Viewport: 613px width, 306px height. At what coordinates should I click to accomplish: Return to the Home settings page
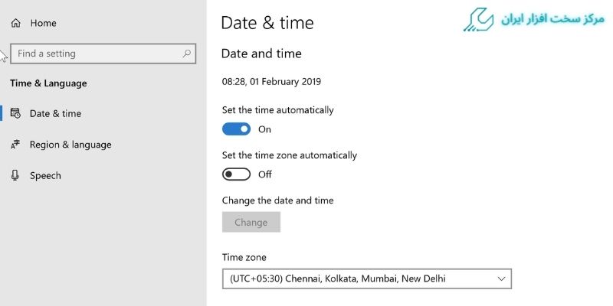pos(43,23)
